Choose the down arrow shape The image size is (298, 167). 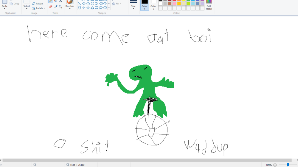pos(80,8)
